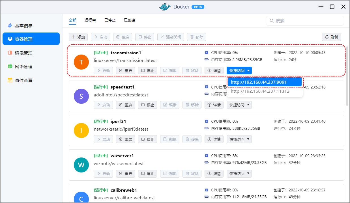Collapse the 快捷访问 dropdown on transmission1
This screenshot has width=350, height=203.
[239, 70]
